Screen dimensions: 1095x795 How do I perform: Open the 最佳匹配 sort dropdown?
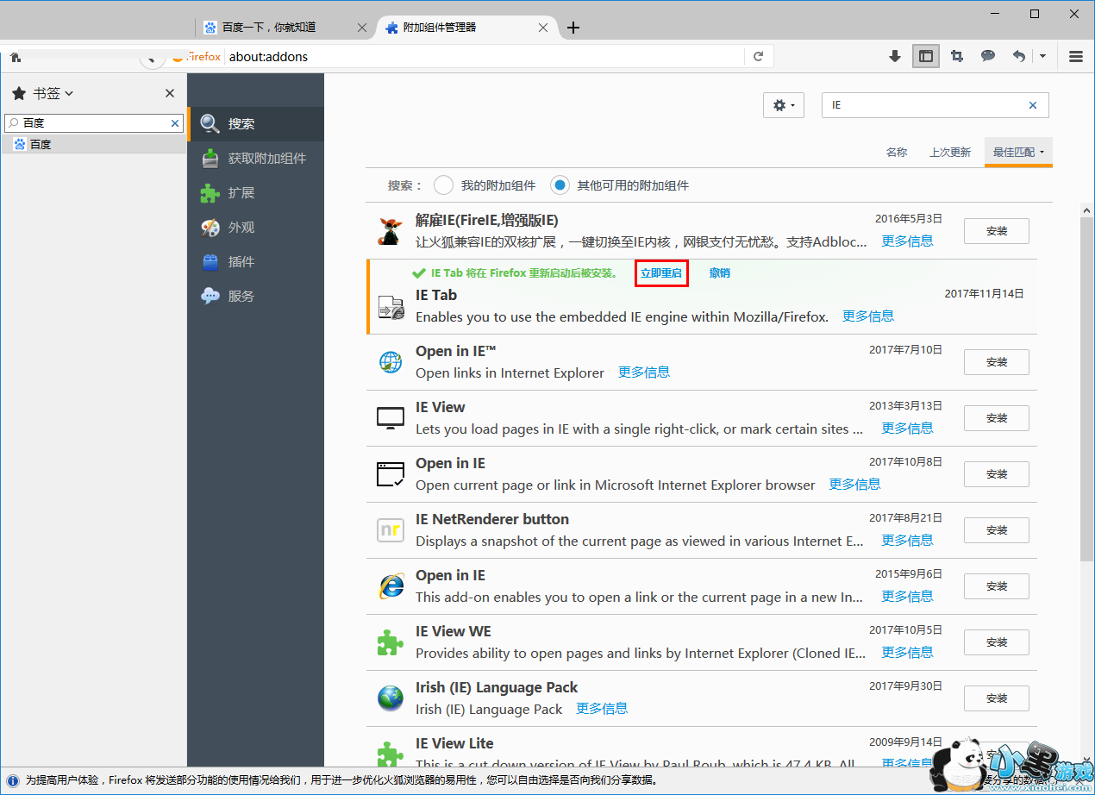[x=1018, y=152]
